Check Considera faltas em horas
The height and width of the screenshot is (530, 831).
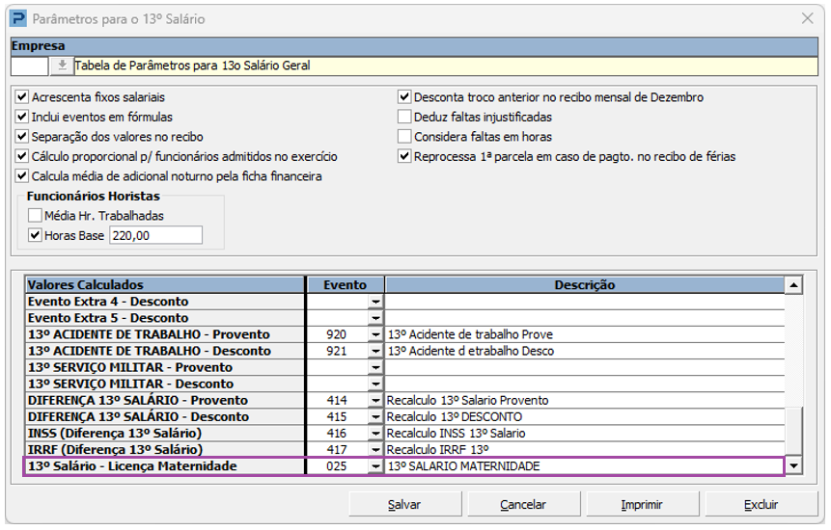pyautogui.click(x=405, y=137)
